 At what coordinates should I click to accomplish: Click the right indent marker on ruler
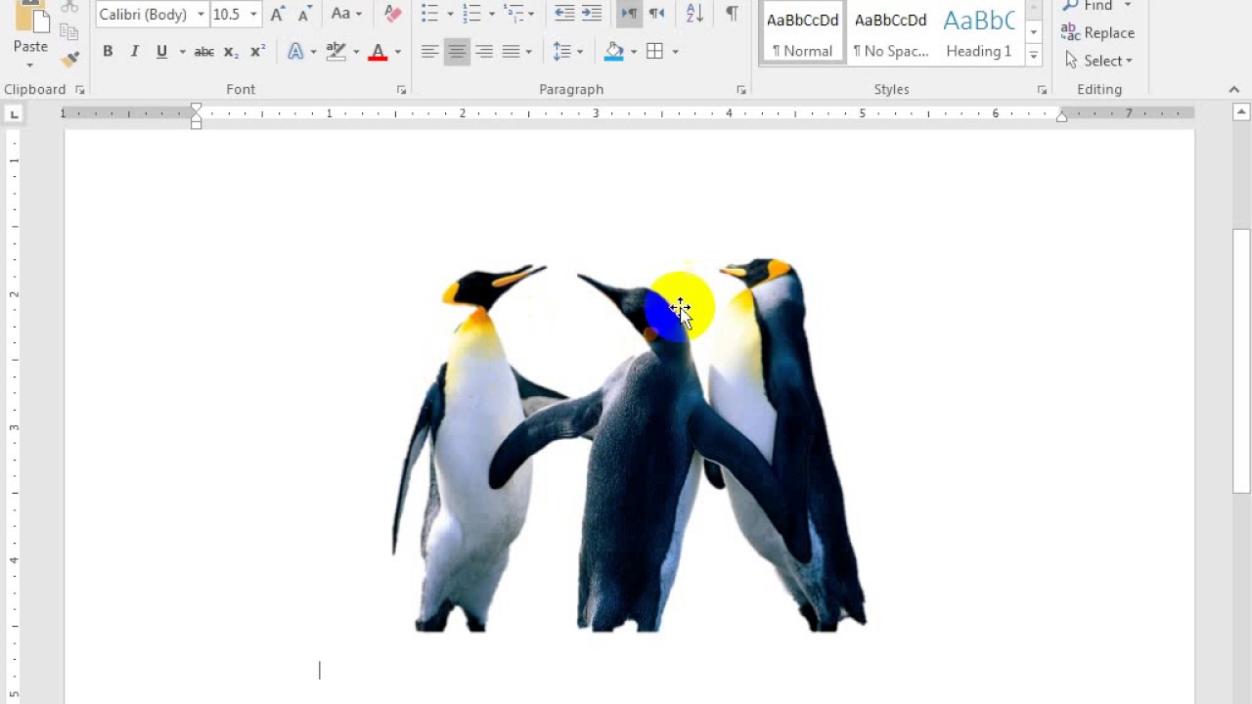click(x=1061, y=117)
